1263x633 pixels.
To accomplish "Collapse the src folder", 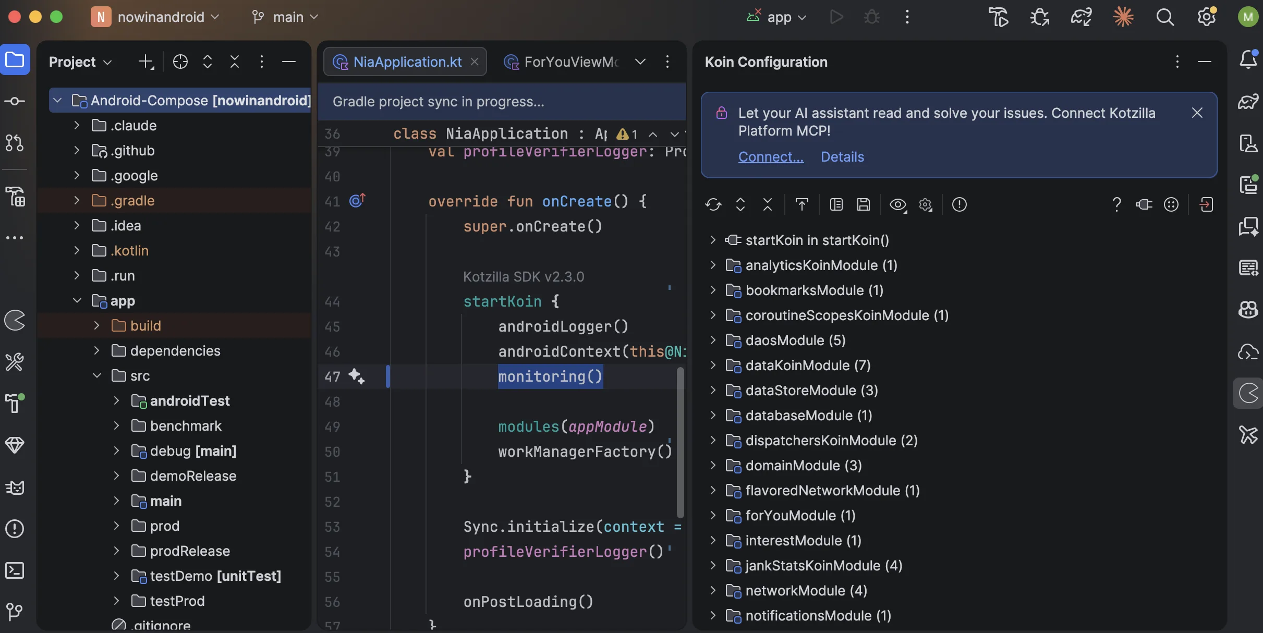I will pos(97,375).
